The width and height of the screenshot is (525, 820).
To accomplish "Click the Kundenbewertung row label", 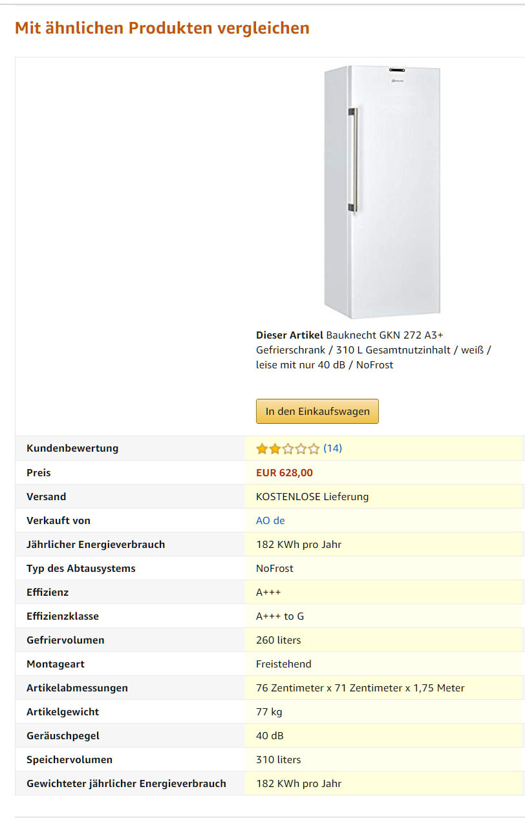I will coord(72,448).
